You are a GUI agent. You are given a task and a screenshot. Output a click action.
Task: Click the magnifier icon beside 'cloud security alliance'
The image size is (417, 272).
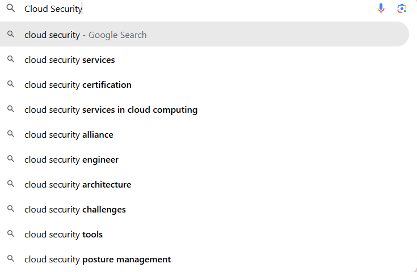click(11, 134)
